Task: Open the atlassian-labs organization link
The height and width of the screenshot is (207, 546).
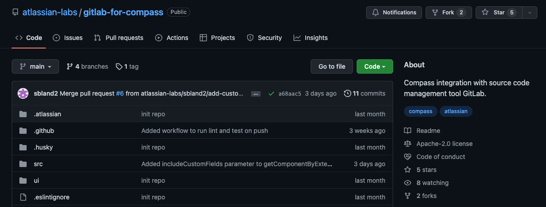Action: tap(50, 12)
